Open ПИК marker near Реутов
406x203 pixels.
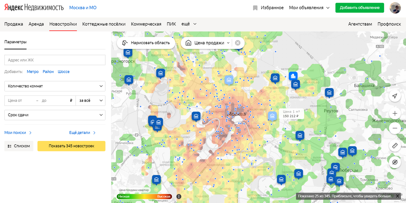(x=329, y=92)
